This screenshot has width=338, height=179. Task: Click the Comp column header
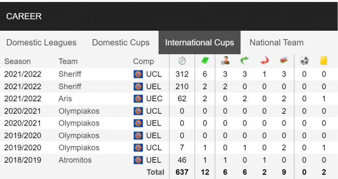(143, 61)
